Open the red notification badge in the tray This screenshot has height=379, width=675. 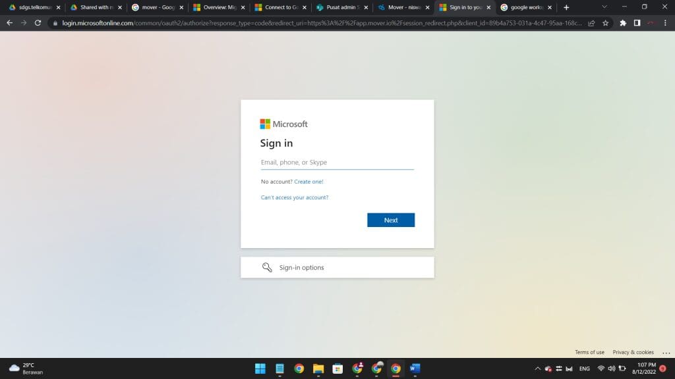tap(662, 368)
